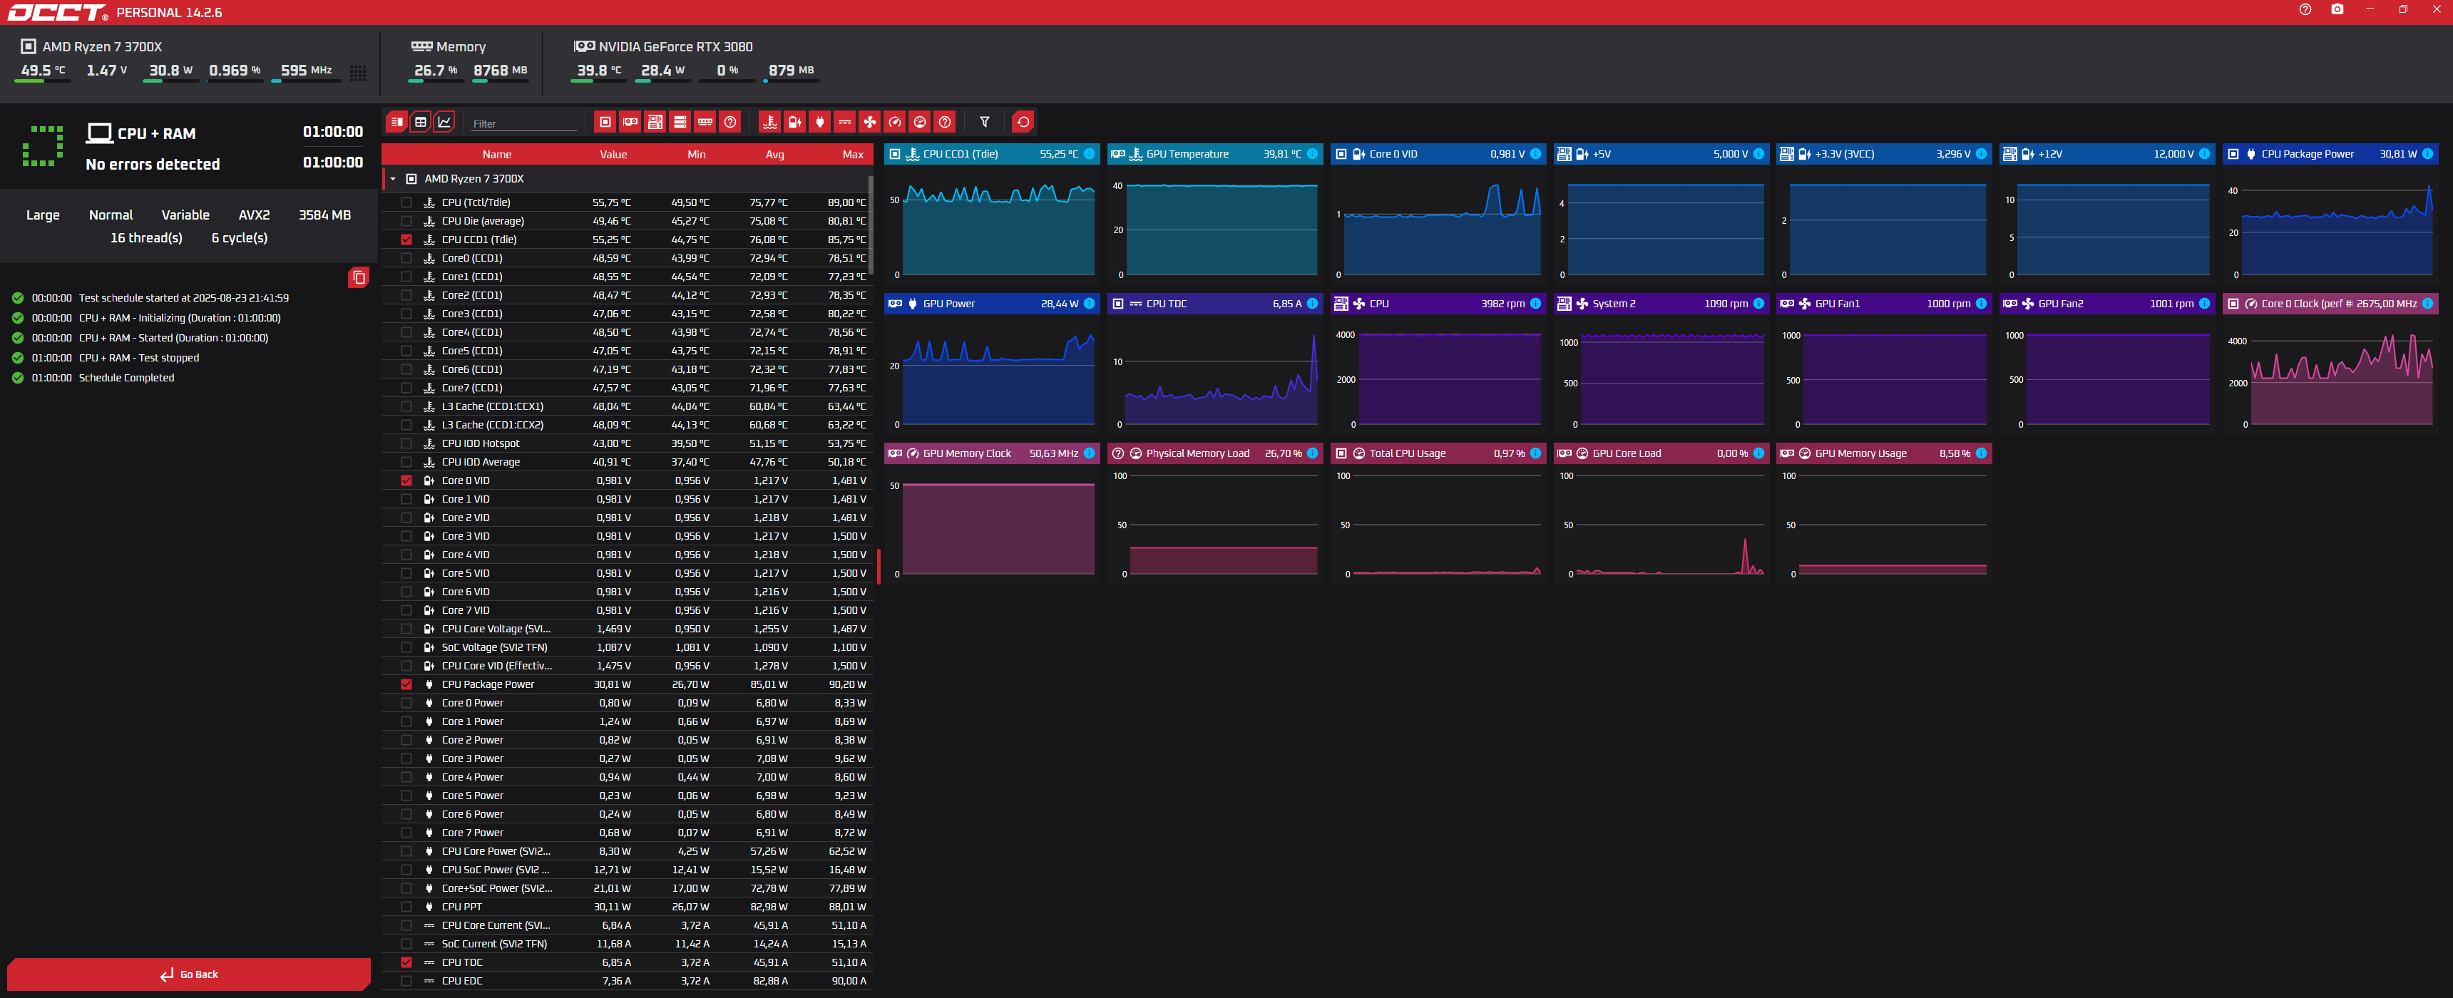Toggle the CPU hardware filter icon

[605, 122]
